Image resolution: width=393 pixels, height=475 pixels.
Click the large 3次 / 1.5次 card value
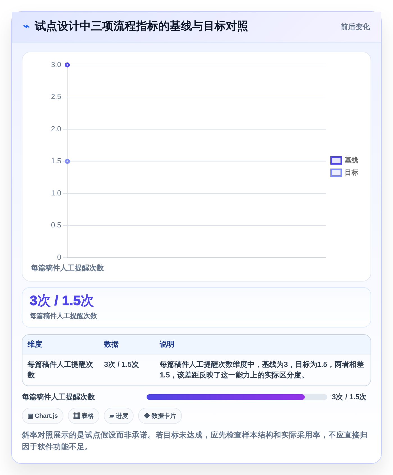[x=61, y=301]
